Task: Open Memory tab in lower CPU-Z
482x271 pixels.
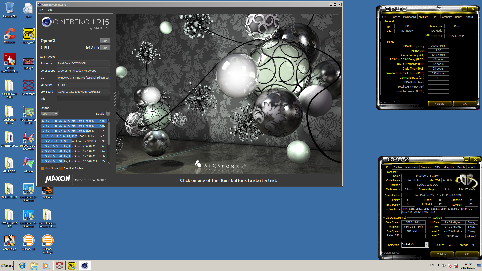Action: (426, 167)
